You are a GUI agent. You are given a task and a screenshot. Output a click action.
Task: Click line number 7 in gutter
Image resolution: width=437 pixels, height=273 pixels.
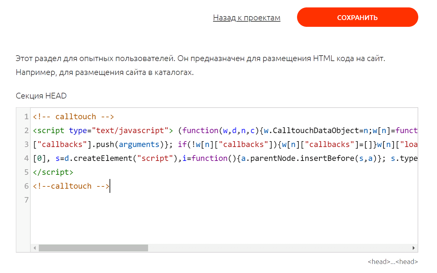(27, 200)
